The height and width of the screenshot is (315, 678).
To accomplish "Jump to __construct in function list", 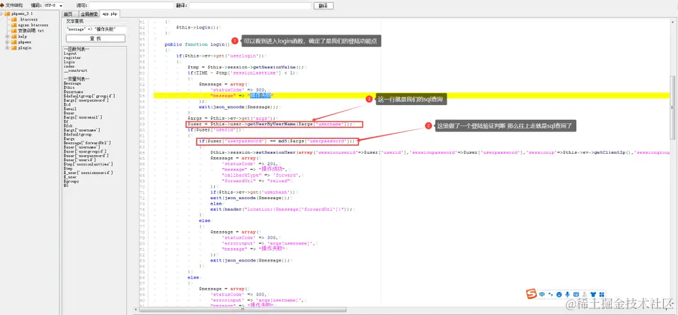I will [75, 70].
